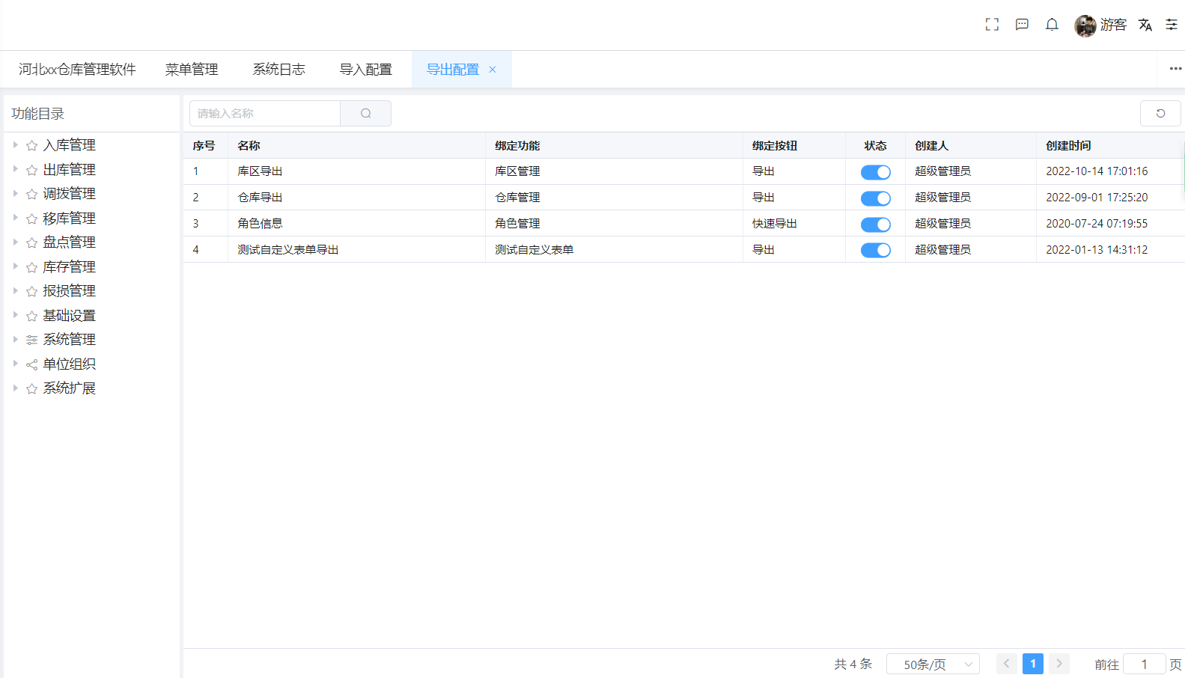Toggle status switch for 角色信息
The image size is (1185, 678).
(875, 225)
